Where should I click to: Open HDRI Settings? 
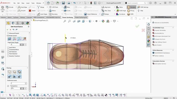[143, 7]
